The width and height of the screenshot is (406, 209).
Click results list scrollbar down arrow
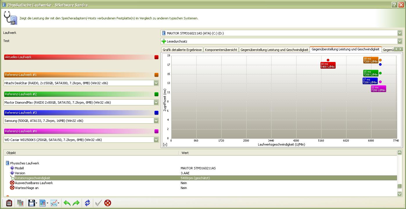click(x=400, y=194)
